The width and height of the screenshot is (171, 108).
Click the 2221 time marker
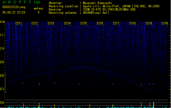coord(18,23)
